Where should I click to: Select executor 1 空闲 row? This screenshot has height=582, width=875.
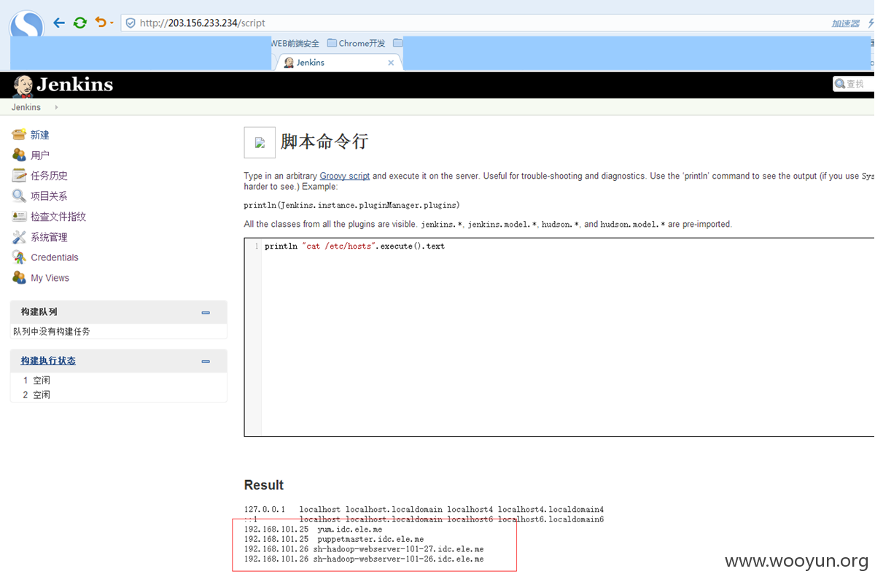[x=118, y=380]
